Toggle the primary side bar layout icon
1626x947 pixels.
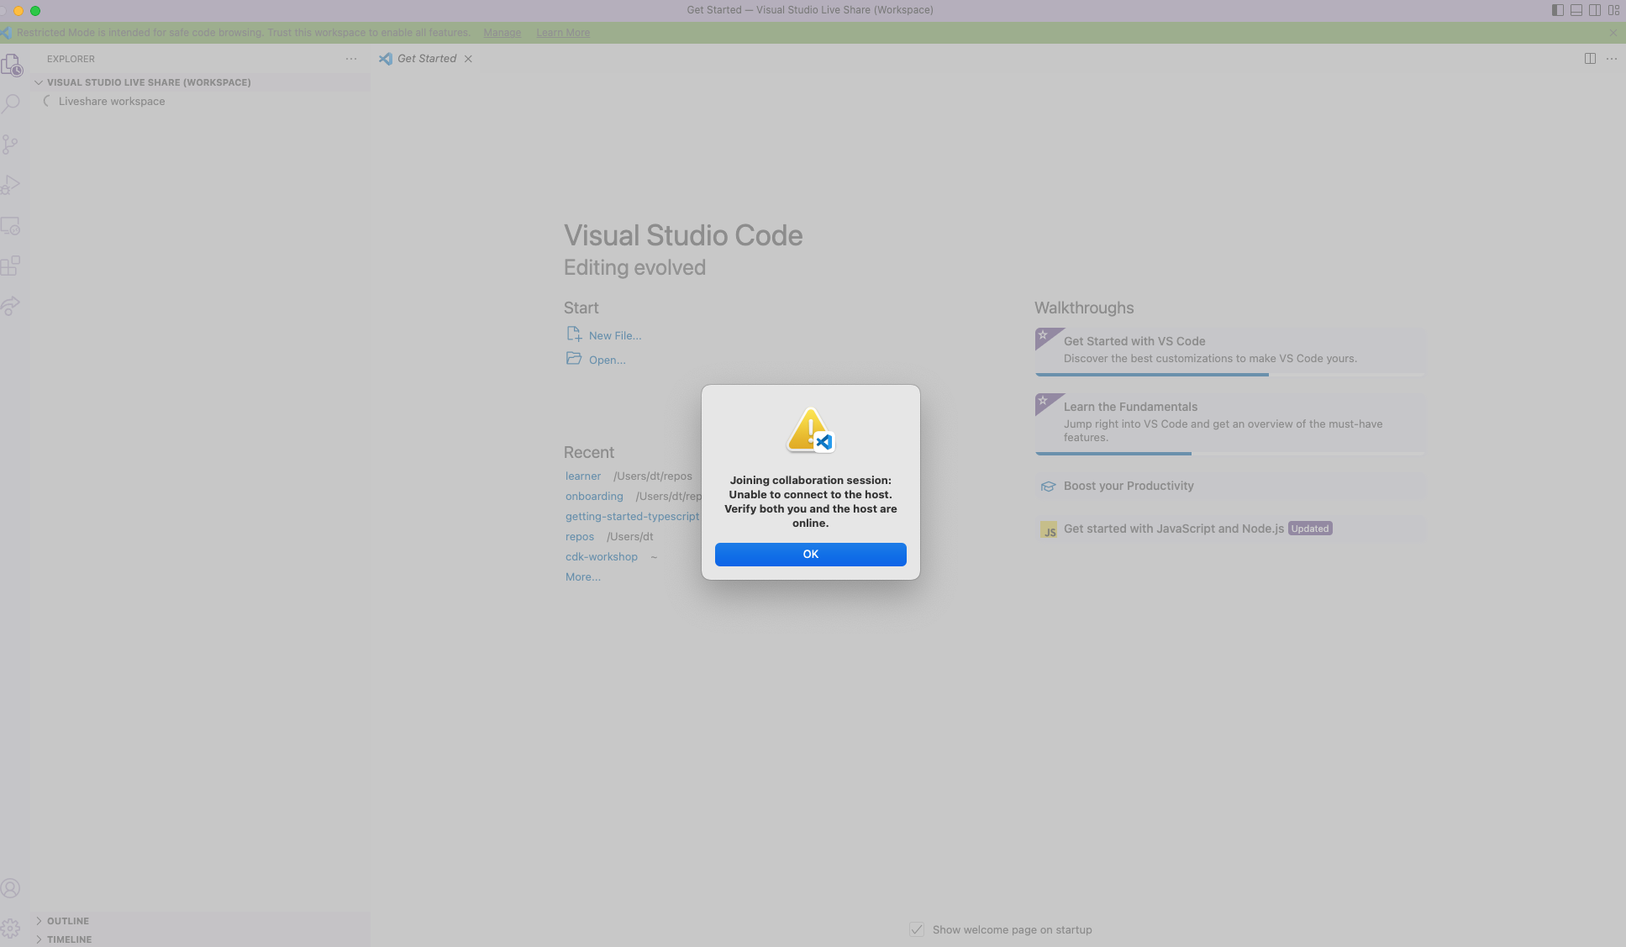(1557, 10)
